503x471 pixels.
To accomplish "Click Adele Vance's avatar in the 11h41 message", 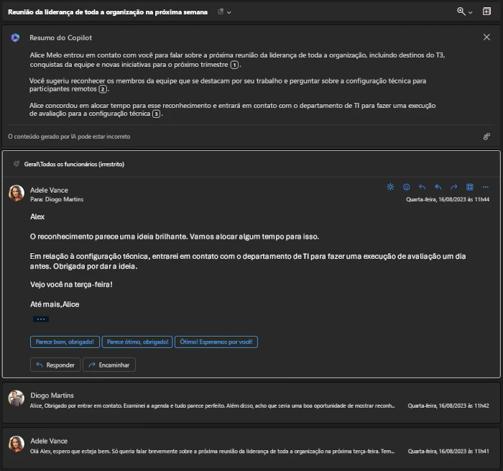I will [17, 444].
